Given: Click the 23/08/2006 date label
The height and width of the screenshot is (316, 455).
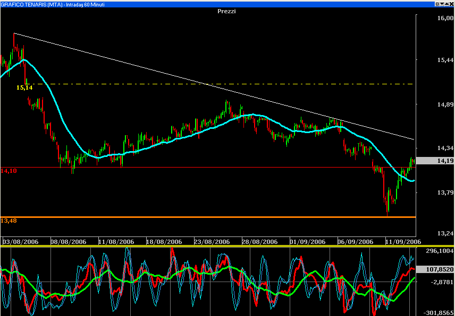Looking at the screenshot, I should (x=212, y=242).
